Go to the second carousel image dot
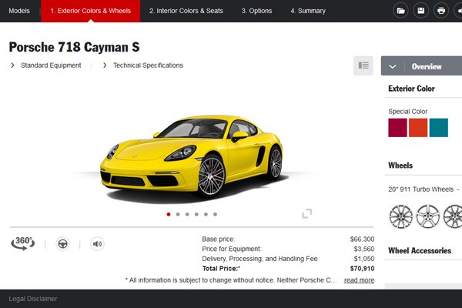 (178, 214)
